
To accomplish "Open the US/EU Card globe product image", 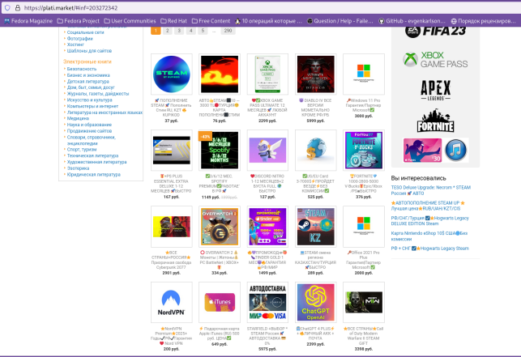I will pyautogui.click(x=316, y=150).
